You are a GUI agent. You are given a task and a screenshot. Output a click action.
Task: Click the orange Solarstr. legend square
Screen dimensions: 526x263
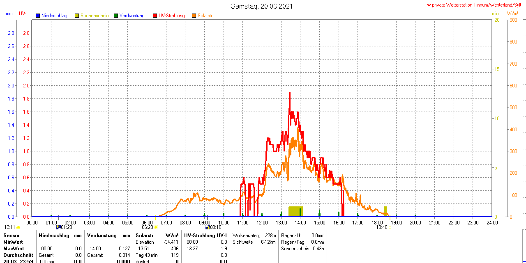tap(194, 16)
